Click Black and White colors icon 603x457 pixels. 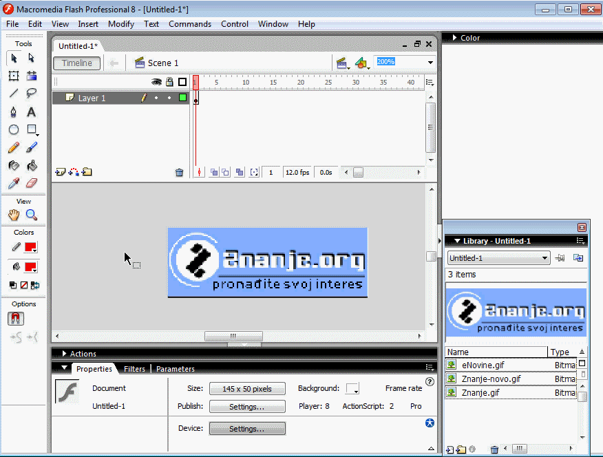(13, 285)
